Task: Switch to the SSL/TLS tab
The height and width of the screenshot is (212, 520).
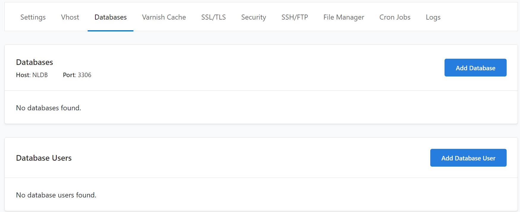Action: pyautogui.click(x=214, y=17)
